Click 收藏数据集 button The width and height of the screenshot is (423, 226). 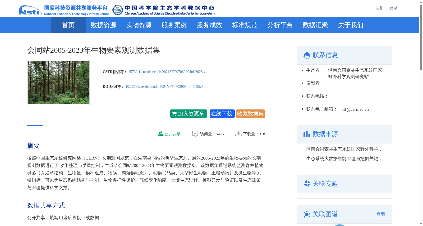click(250, 114)
